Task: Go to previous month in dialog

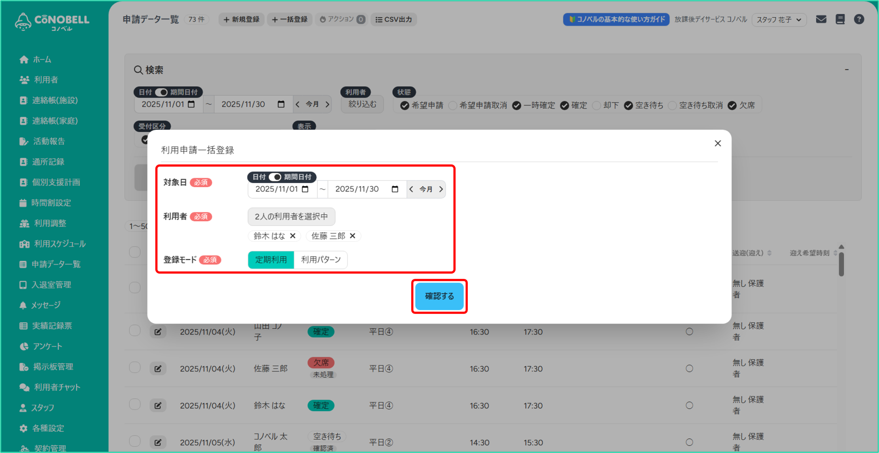Action: 411,189
